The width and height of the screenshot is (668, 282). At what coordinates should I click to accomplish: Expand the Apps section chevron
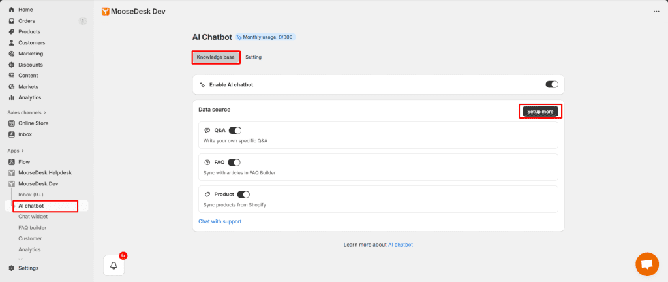pos(23,151)
